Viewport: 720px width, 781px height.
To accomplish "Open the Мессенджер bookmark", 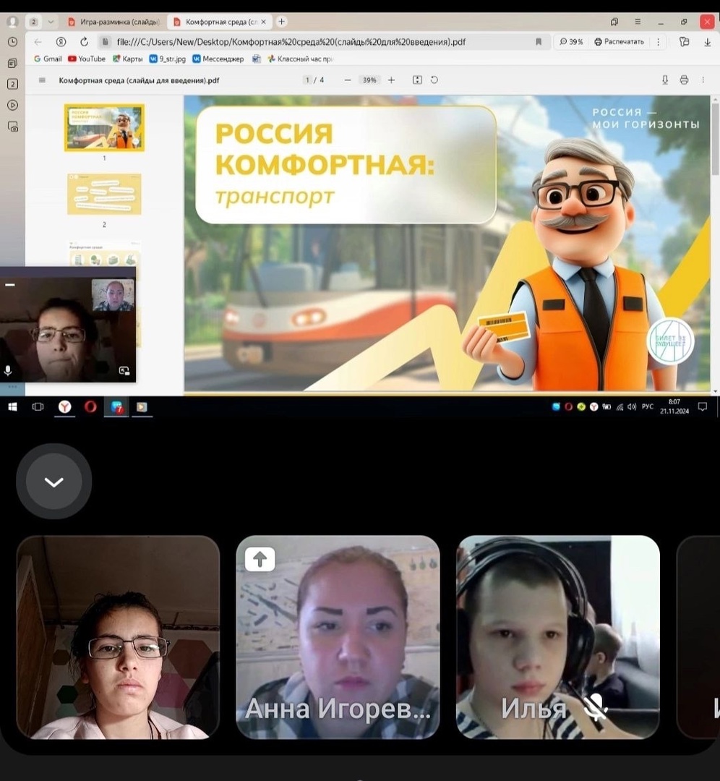I will pos(218,59).
